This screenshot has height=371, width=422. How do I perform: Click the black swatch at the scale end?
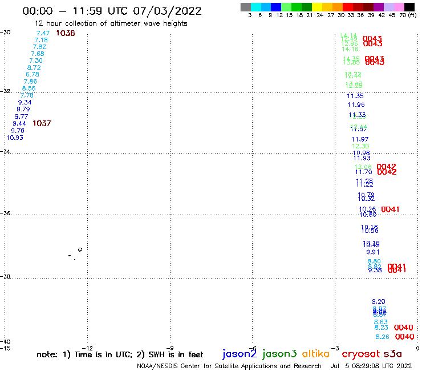point(409,7)
